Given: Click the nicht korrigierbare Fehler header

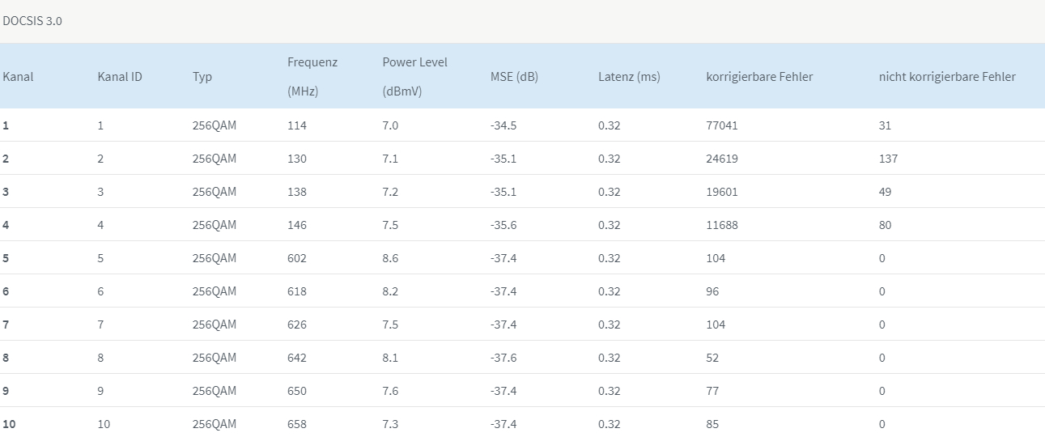Looking at the screenshot, I should click(x=947, y=77).
